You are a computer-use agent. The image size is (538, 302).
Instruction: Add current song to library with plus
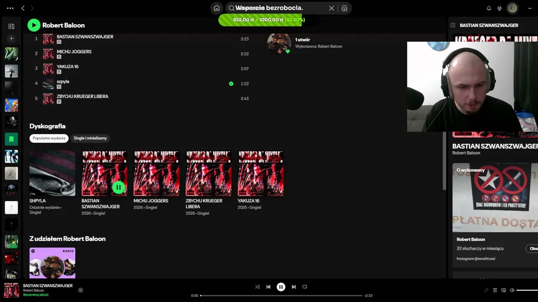pyautogui.click(x=81, y=290)
